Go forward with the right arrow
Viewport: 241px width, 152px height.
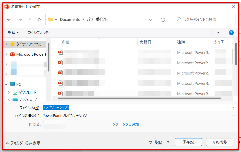(x=20, y=19)
